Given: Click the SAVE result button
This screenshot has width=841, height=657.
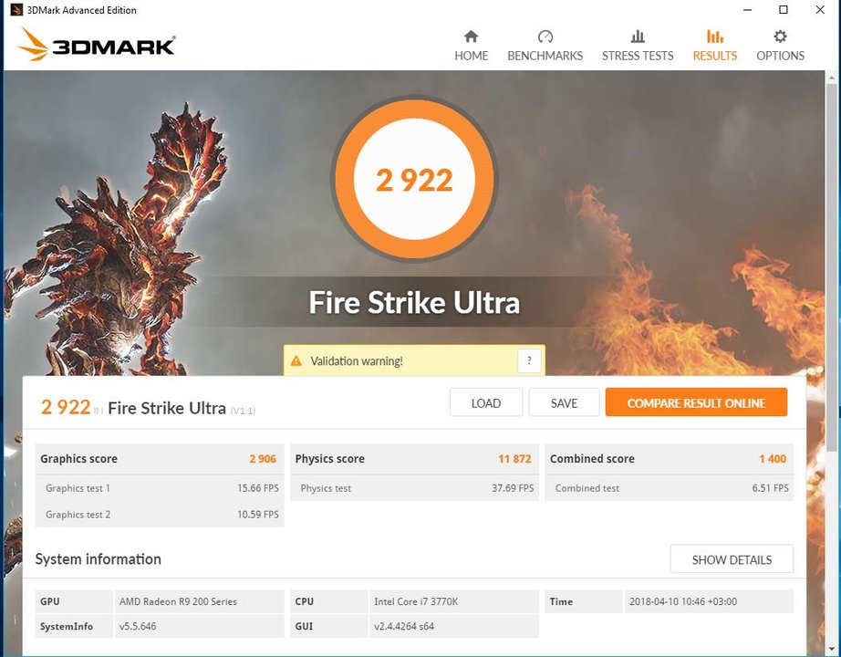Looking at the screenshot, I should [x=564, y=402].
